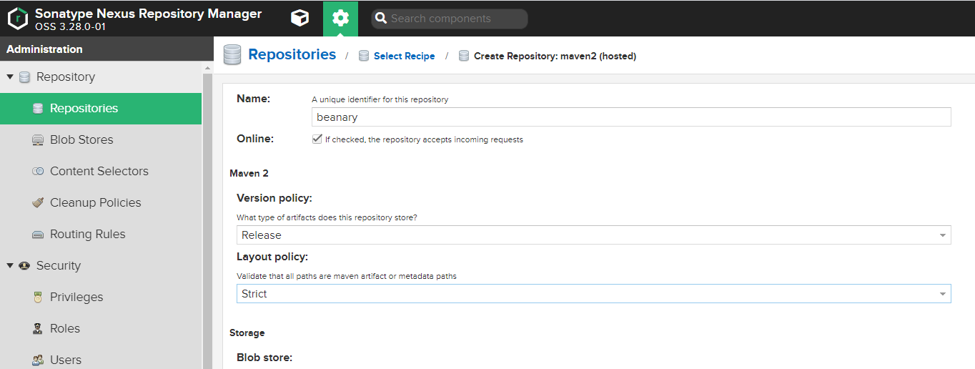Image resolution: width=975 pixels, height=369 pixels.
Task: Click the Administration panel header
Action: (x=107, y=49)
